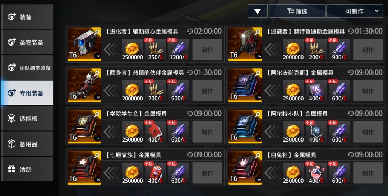
Task: Click 制作 button for 【学院学生会】金属模具
Action: pyautogui.click(x=207, y=132)
